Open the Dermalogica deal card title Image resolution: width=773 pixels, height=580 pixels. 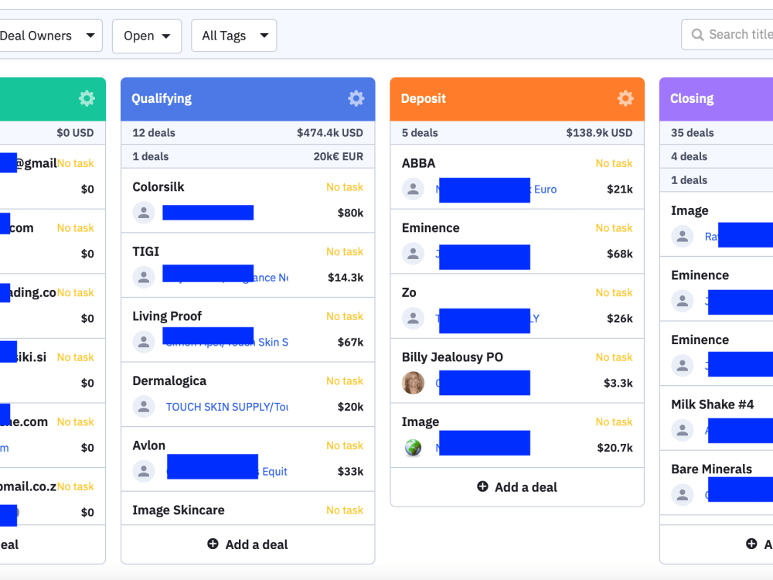point(169,380)
